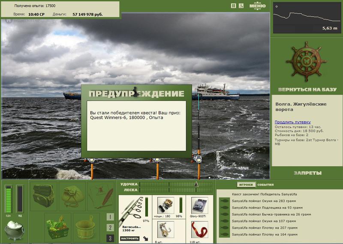Click the 'Вы стали победителем квеста' prize message
Screen dimensions: 343x244
tap(135, 115)
